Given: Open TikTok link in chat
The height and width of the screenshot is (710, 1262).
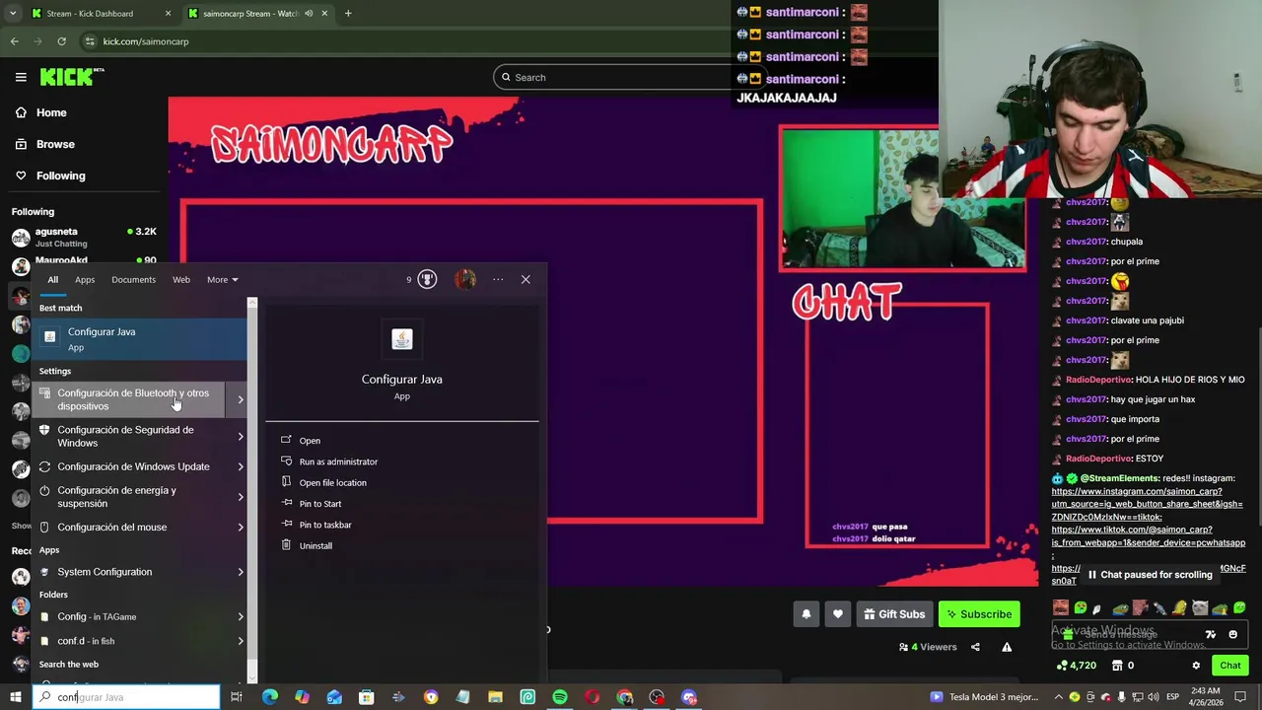Looking at the screenshot, I should click(1149, 535).
